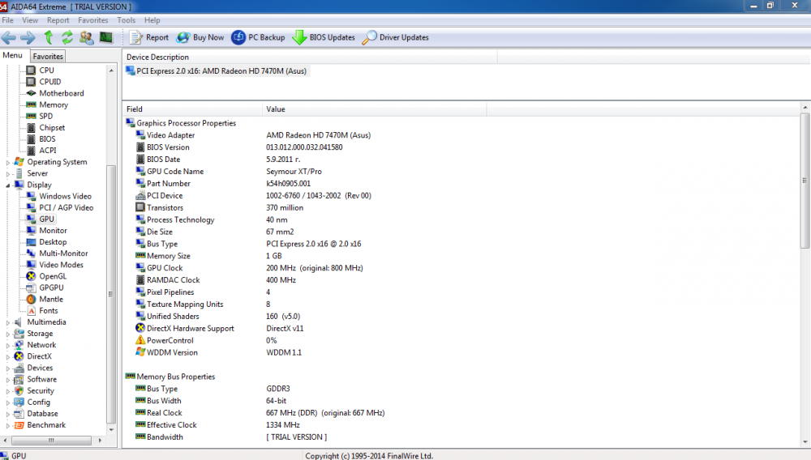Select BIOS tree item
Viewport: 811px width, 460px height.
(x=47, y=138)
